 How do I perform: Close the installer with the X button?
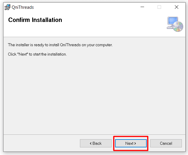point(176,7)
